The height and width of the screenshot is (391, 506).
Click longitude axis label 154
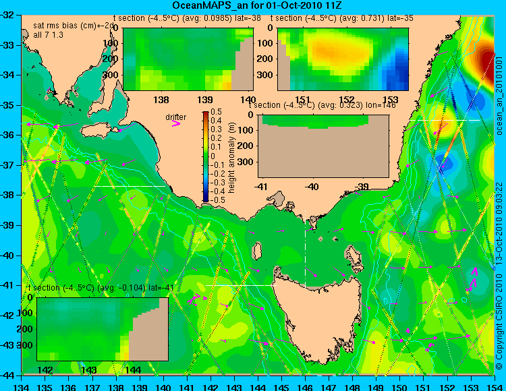pos(495,387)
